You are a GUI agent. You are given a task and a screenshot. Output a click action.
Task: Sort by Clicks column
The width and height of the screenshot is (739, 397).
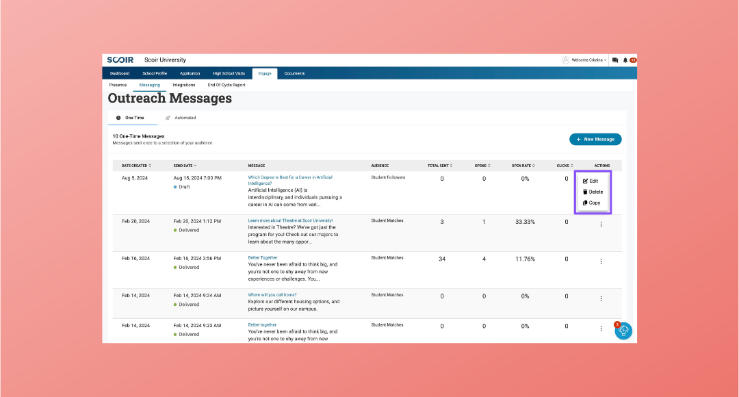tap(565, 166)
